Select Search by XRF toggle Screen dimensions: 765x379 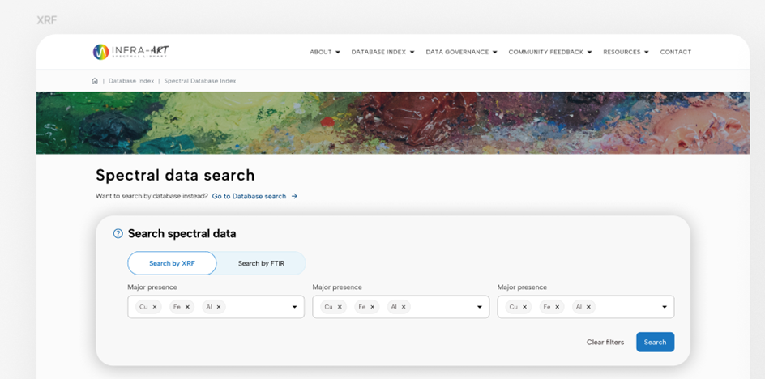(x=172, y=263)
